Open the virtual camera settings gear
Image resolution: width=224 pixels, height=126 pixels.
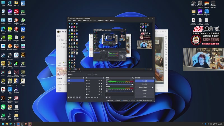(153, 87)
